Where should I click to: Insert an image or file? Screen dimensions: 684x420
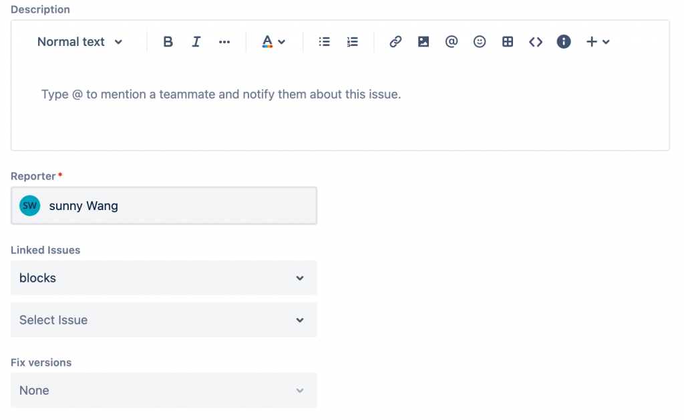pyautogui.click(x=423, y=42)
